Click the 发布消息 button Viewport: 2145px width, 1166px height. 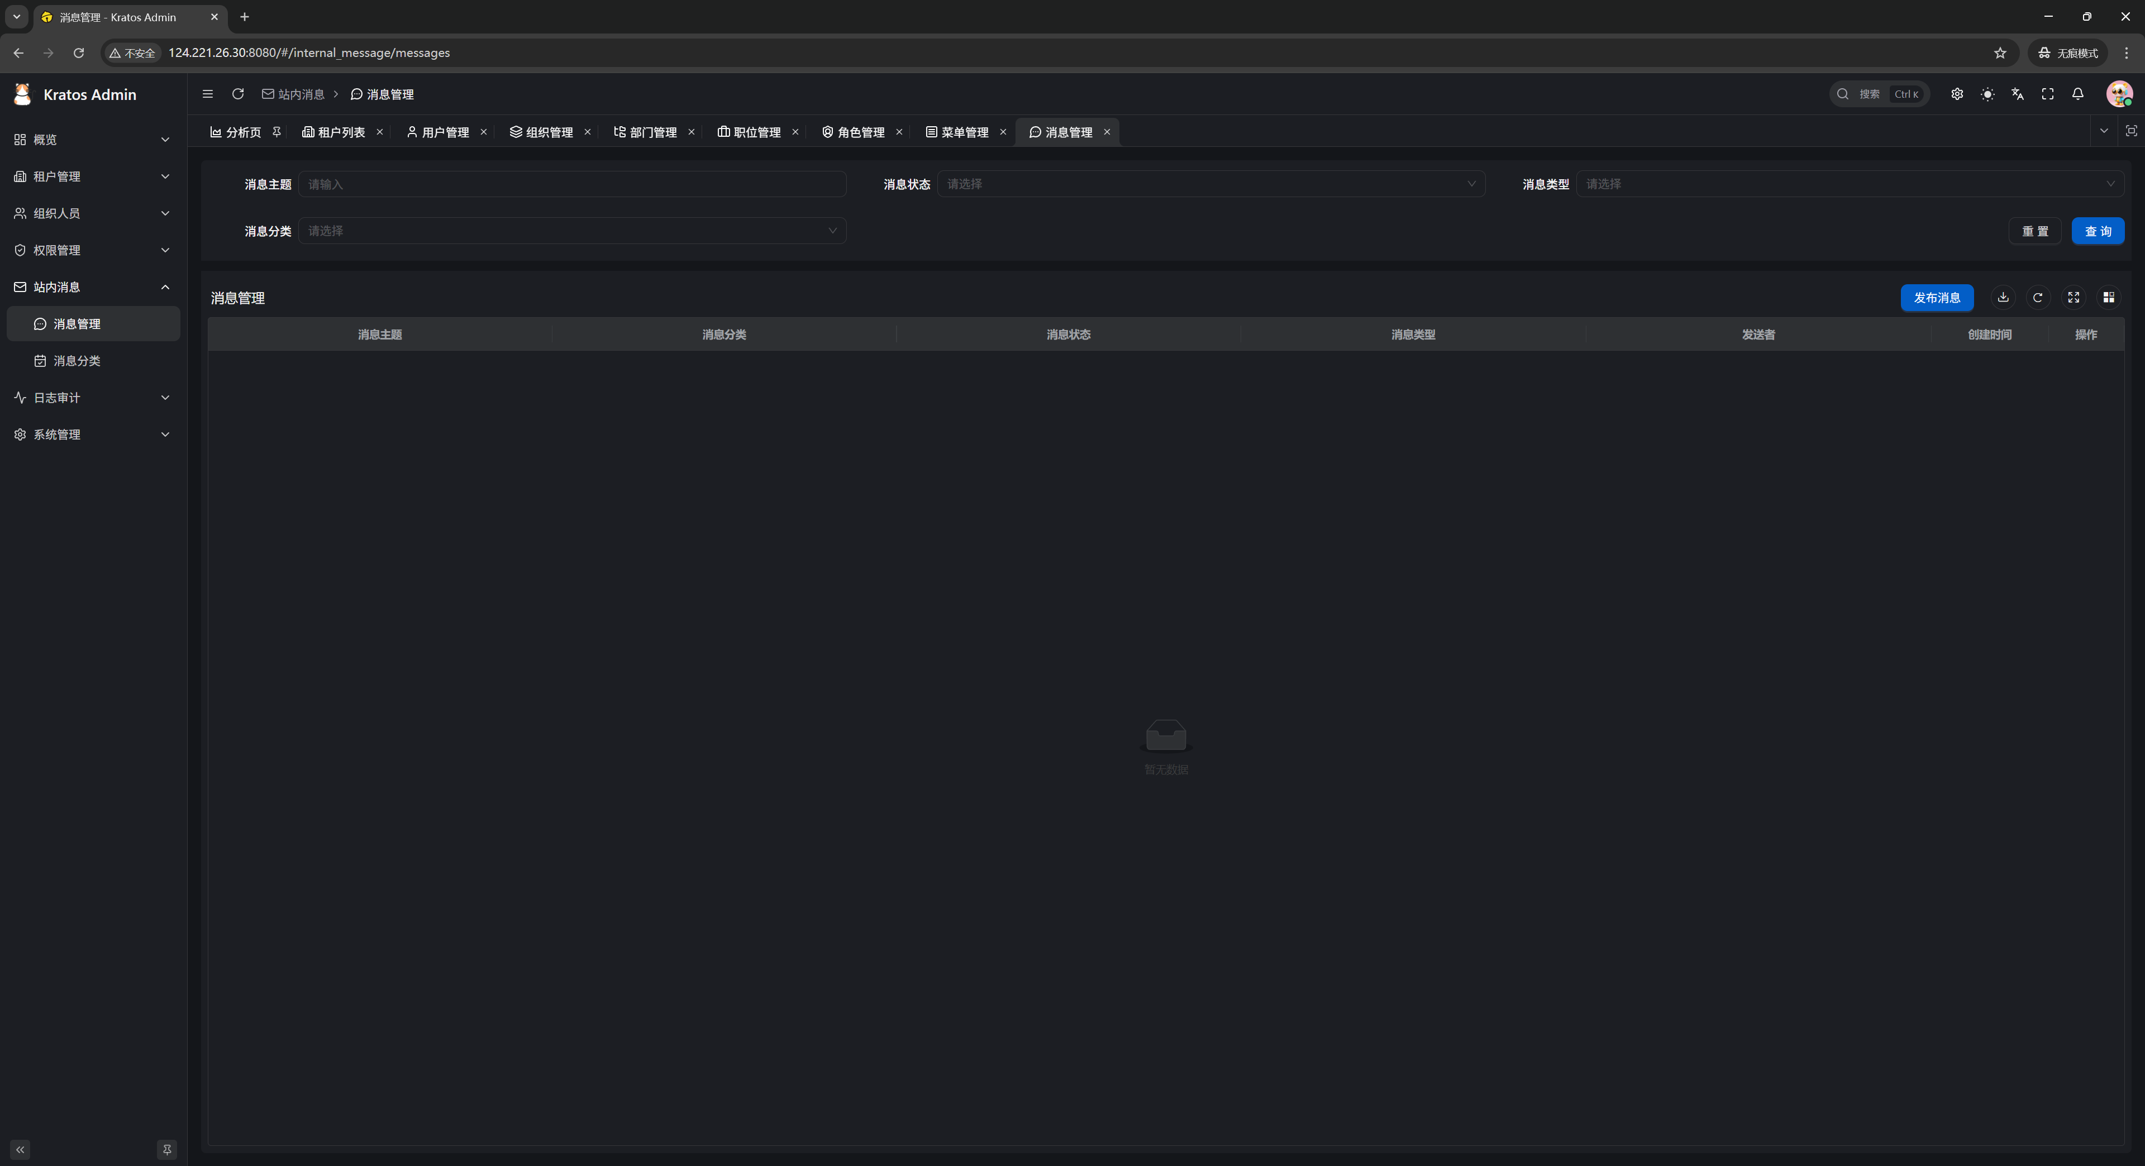(1937, 297)
